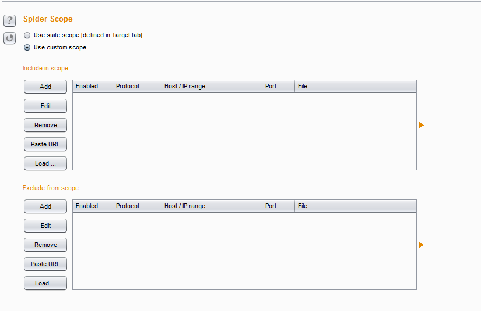Click Add under Include in scope
The image size is (481, 311).
[x=45, y=87]
